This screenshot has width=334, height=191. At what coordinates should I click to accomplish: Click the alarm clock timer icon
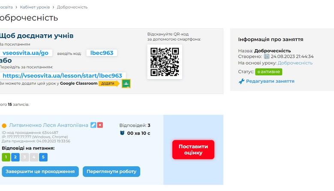[x=122, y=133]
